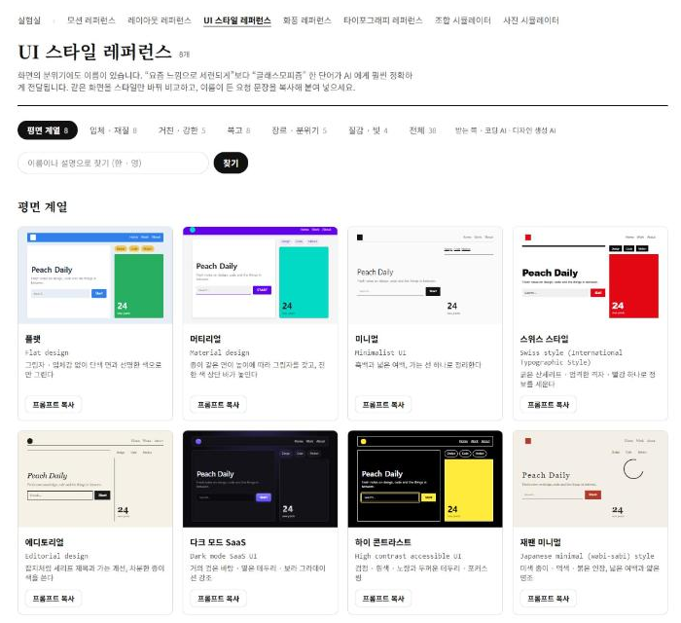Filter by 질감 · 빛 category
The width and height of the screenshot is (681, 623).
click(x=368, y=130)
